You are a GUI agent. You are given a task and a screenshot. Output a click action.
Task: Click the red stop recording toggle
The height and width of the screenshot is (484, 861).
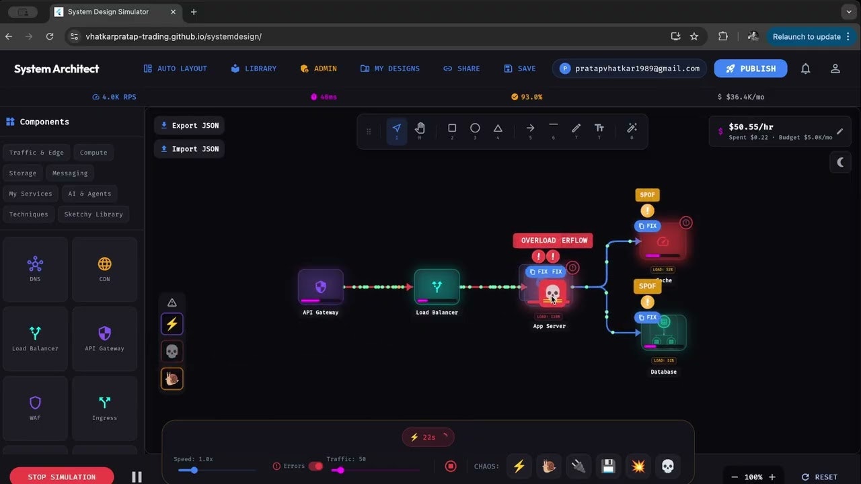point(450,466)
